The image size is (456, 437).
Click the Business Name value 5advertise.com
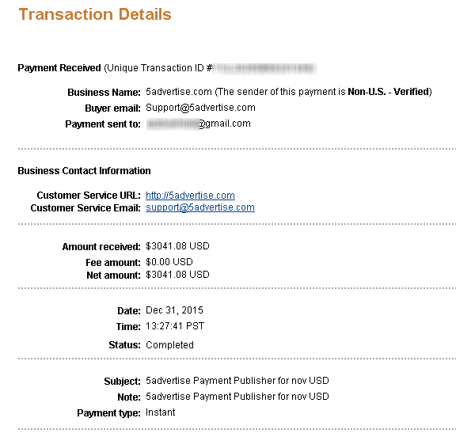179,92
